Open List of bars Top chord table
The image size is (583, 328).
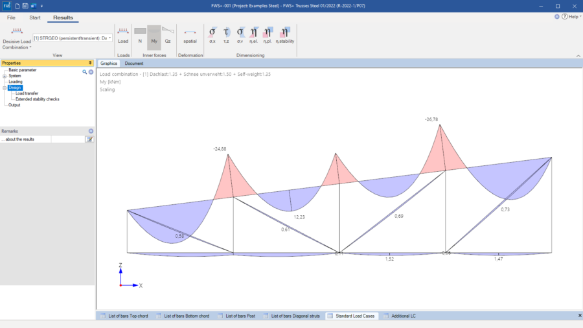pyautogui.click(x=124, y=316)
